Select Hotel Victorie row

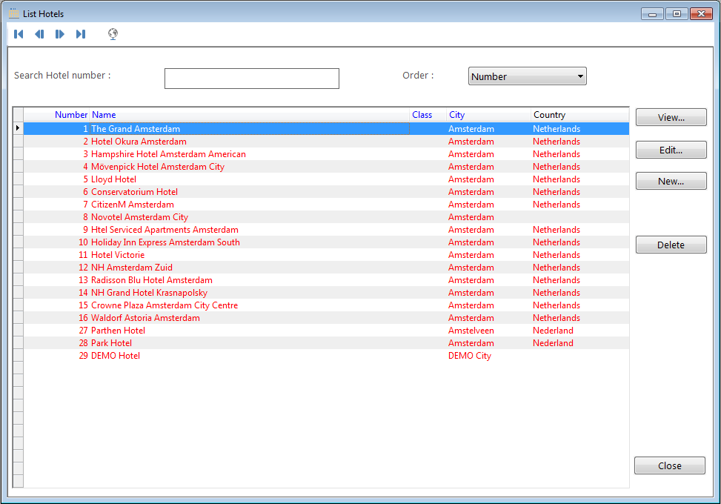pyautogui.click(x=326, y=255)
